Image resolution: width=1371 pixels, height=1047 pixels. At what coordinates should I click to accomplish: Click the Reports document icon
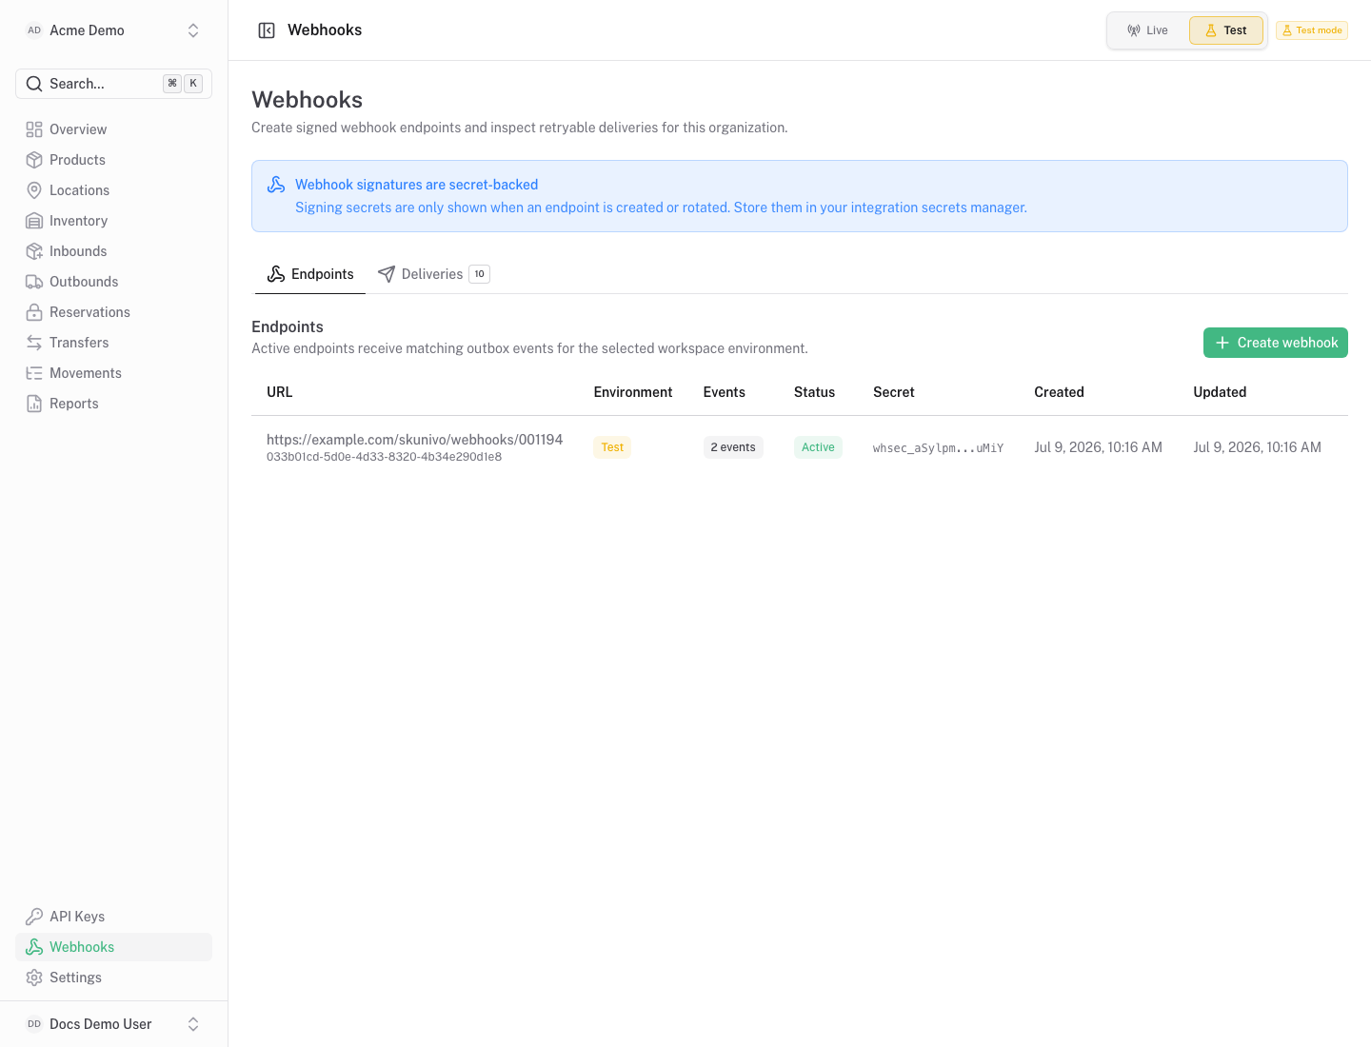tap(34, 404)
